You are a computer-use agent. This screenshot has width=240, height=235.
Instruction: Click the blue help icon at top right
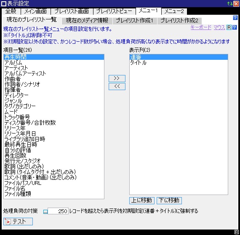tap(235, 18)
